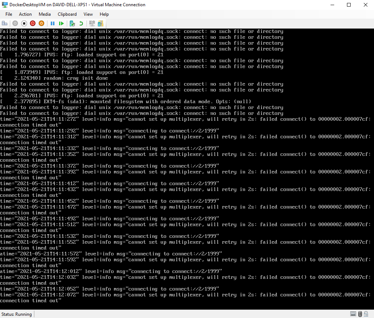Image resolution: width=374 pixels, height=318 pixels.
Task: Open the Action menu
Action: [x=25, y=14]
